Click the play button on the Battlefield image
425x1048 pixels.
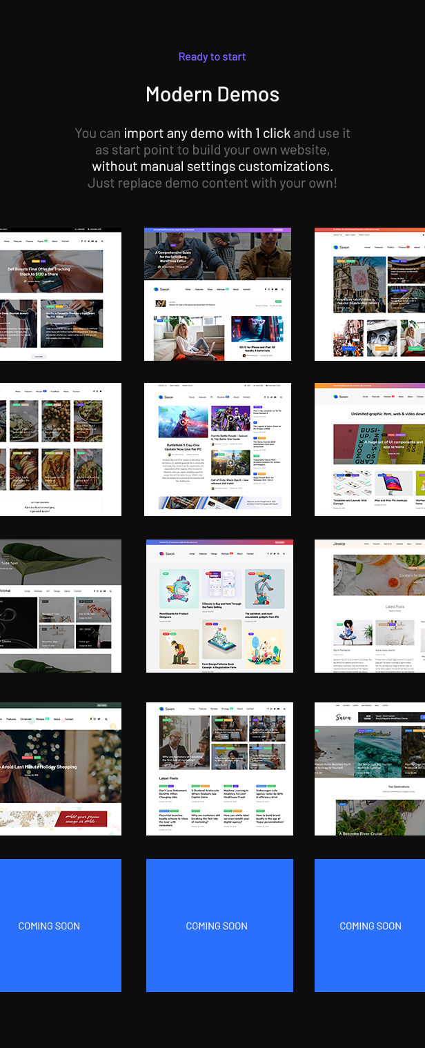tap(183, 422)
